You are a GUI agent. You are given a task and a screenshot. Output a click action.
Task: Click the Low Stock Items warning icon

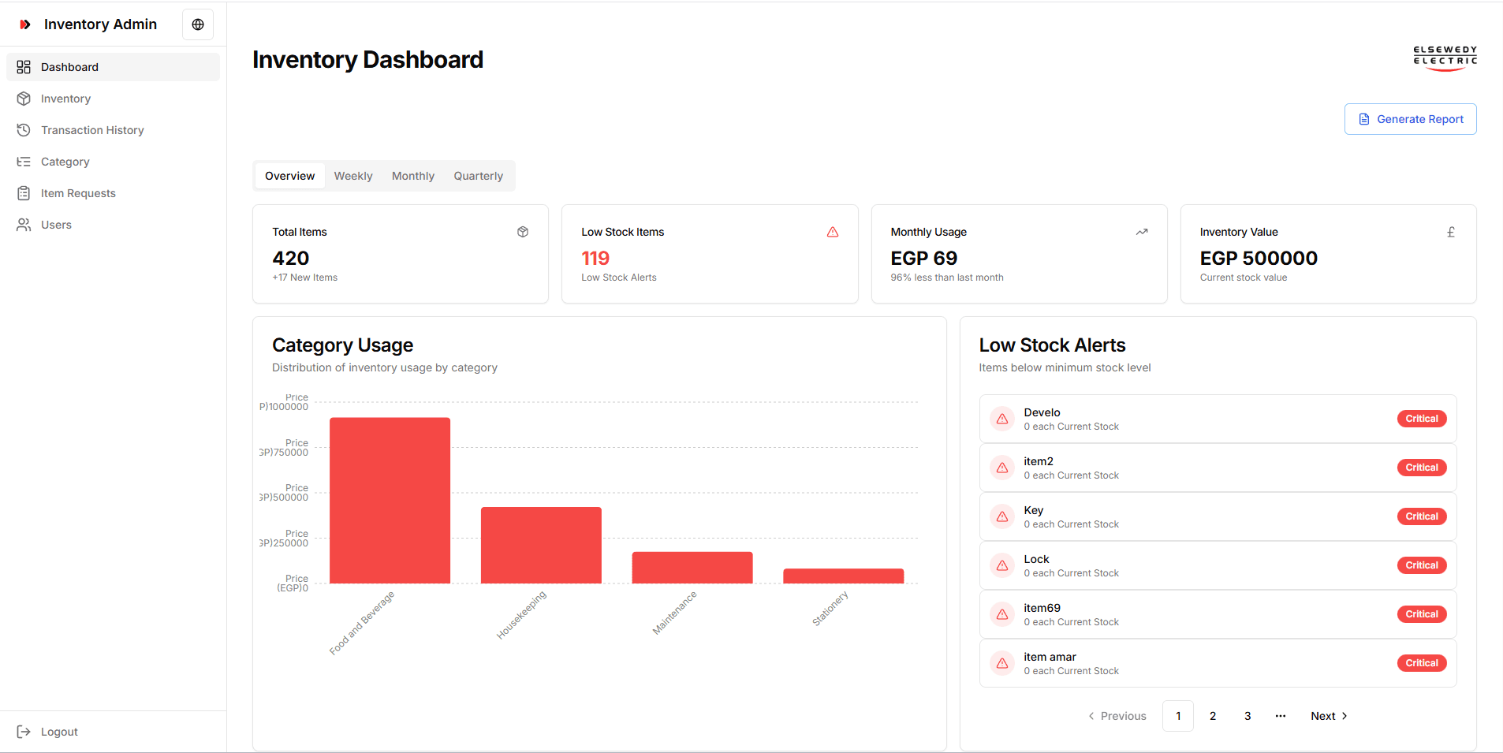click(833, 232)
